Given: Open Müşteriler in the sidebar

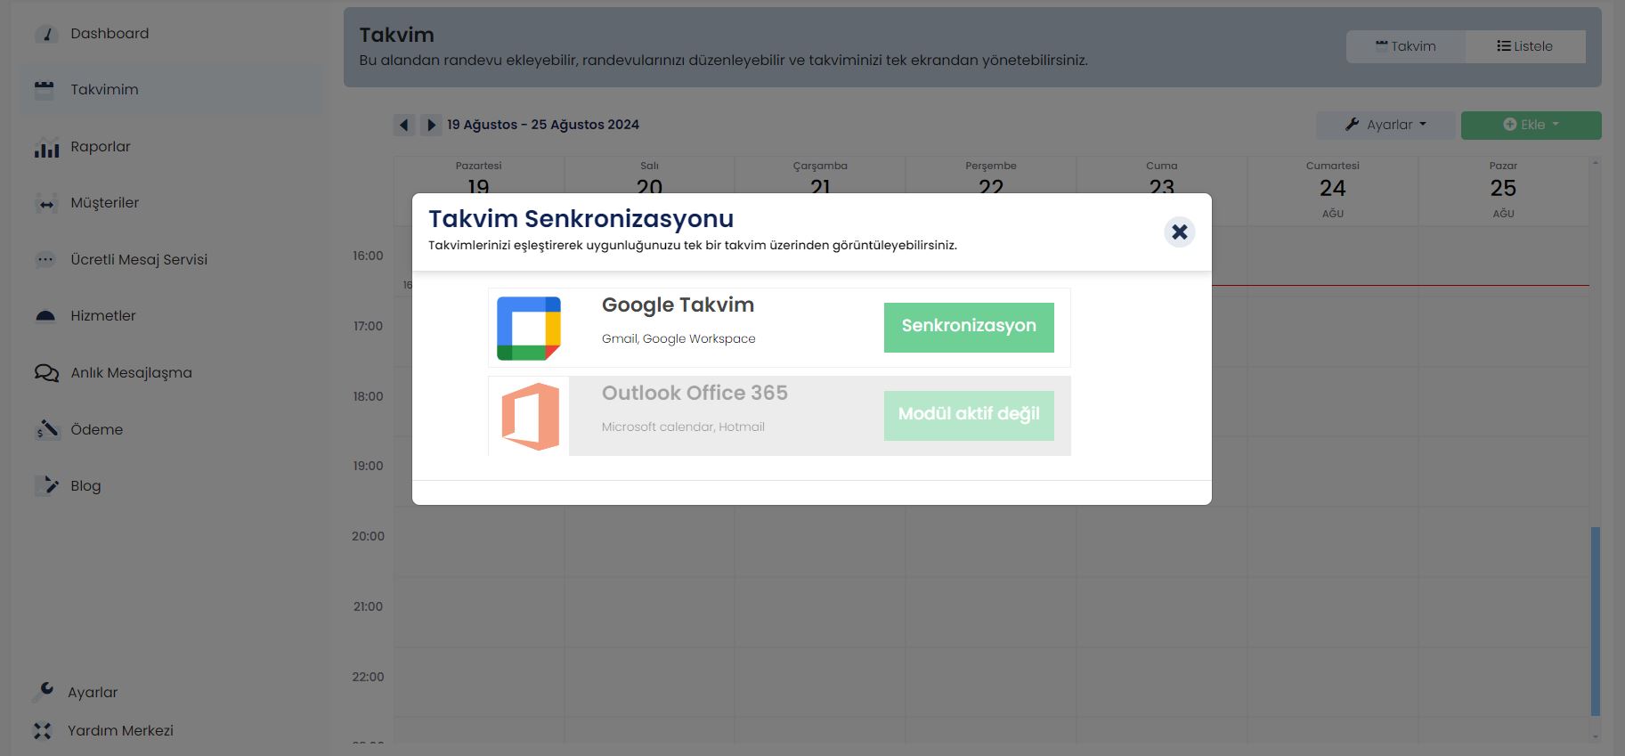Looking at the screenshot, I should pos(104,203).
